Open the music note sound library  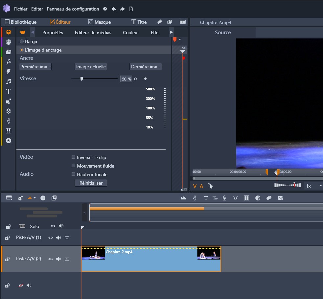pos(9,81)
